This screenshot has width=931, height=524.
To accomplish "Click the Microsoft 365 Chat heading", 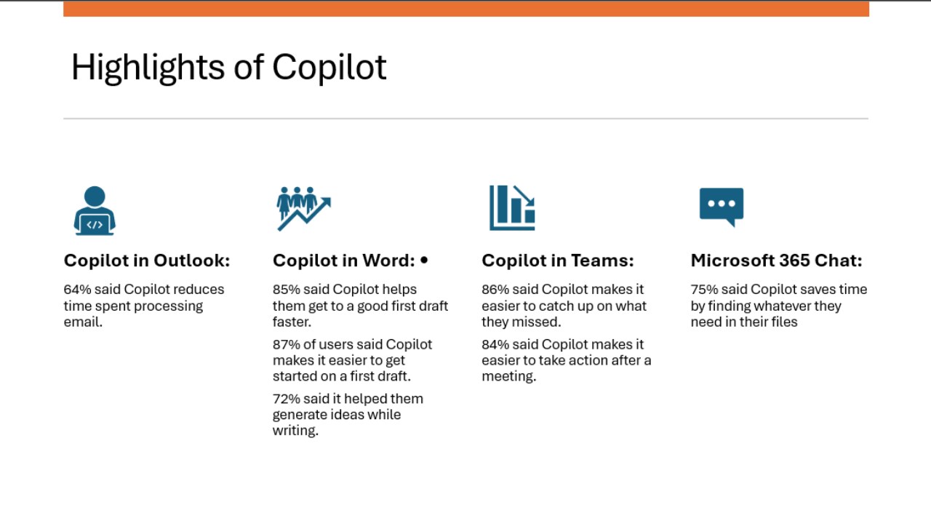I will (x=776, y=261).
